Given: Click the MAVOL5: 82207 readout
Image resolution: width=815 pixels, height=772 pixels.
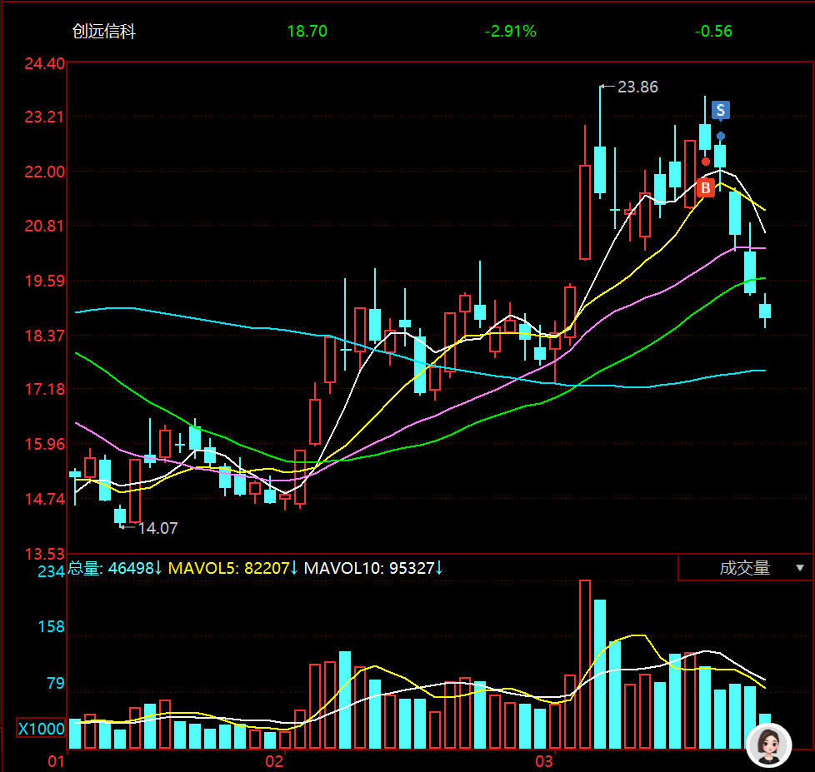Looking at the screenshot, I should pyautogui.click(x=232, y=568).
